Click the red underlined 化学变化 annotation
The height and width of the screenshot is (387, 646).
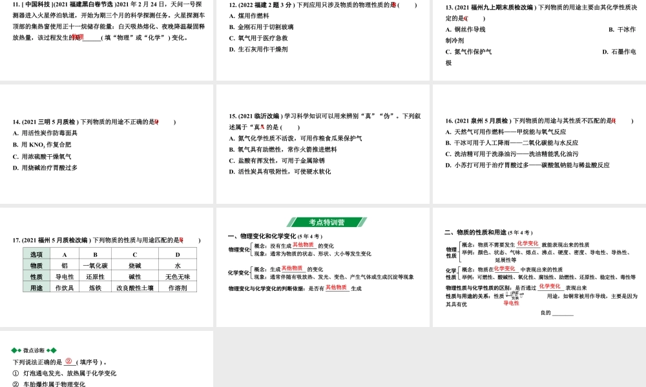coord(527,244)
